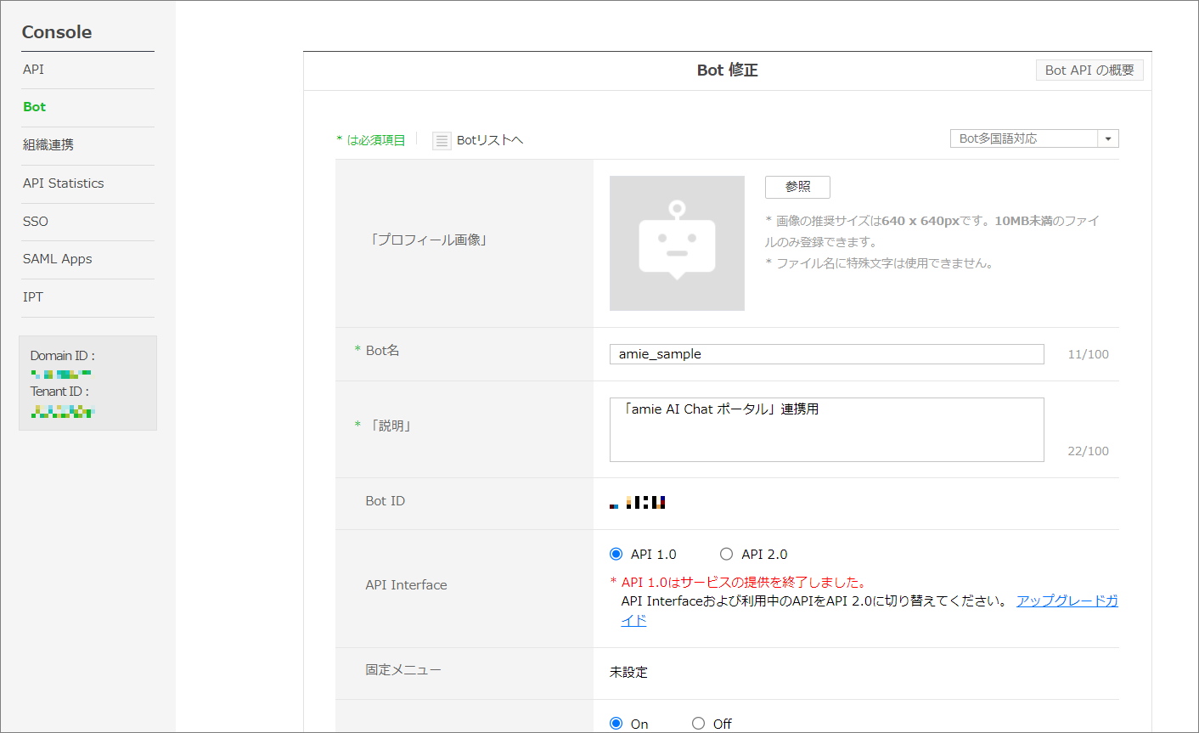1199x733 pixels.
Task: Click the robot profile image placeholder
Action: coord(677,243)
